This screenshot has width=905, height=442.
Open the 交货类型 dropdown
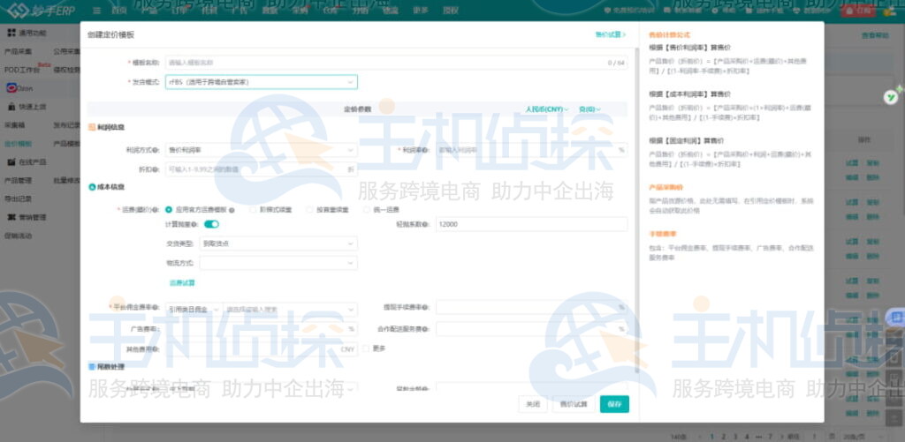coord(278,243)
